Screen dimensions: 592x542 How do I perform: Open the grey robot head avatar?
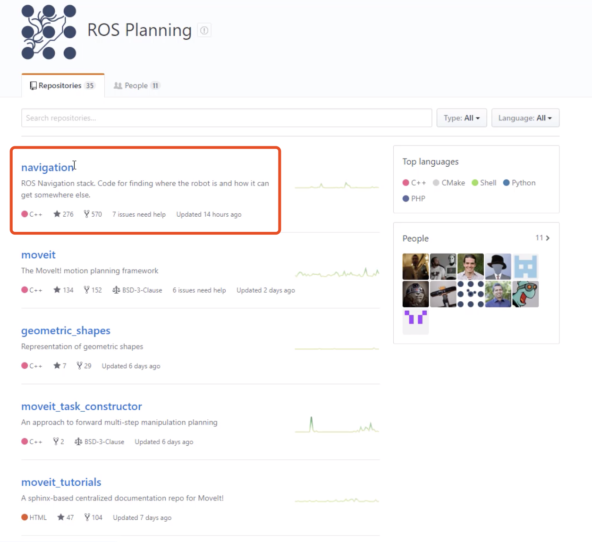[x=415, y=294]
